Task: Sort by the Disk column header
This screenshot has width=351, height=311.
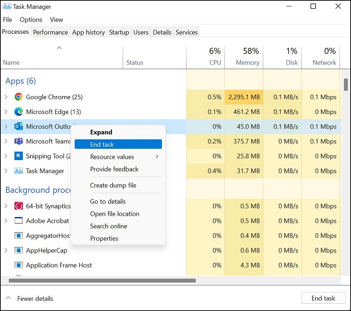Action: 282,57
